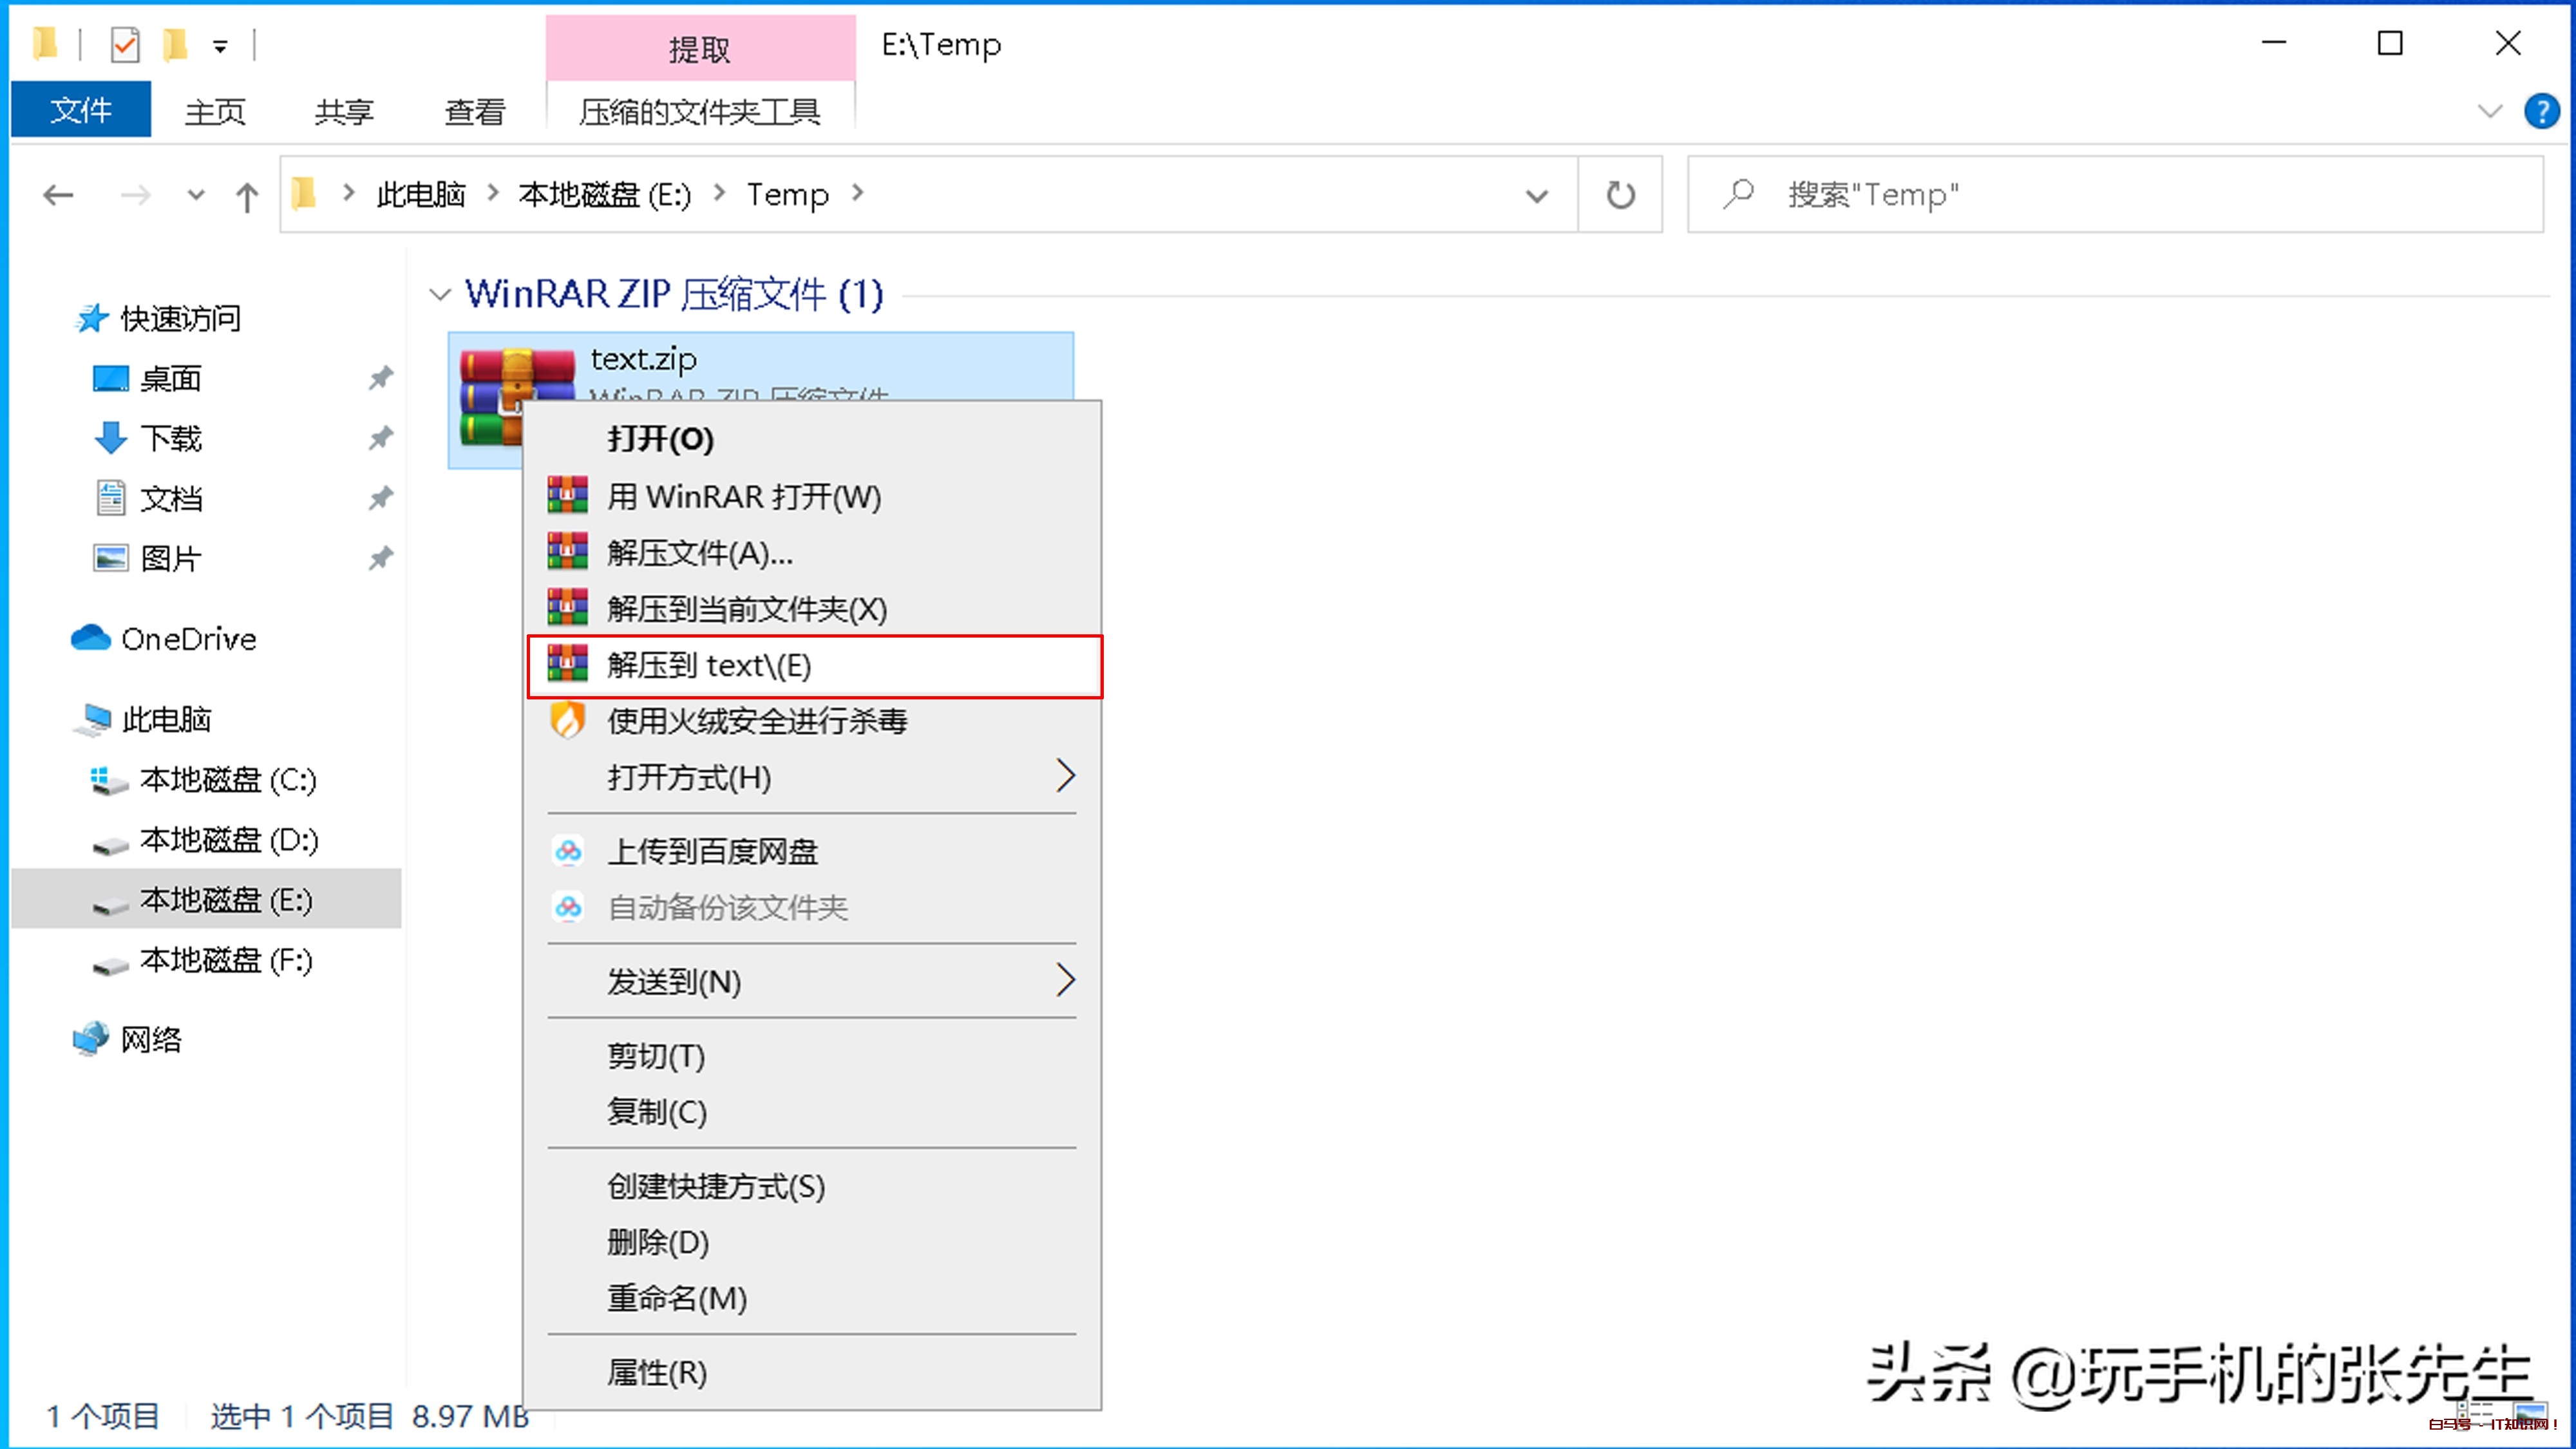Image resolution: width=2576 pixels, height=1449 pixels.
Task: Open 本地磁盘 (E:) from the breadcrumb path
Action: tap(604, 195)
